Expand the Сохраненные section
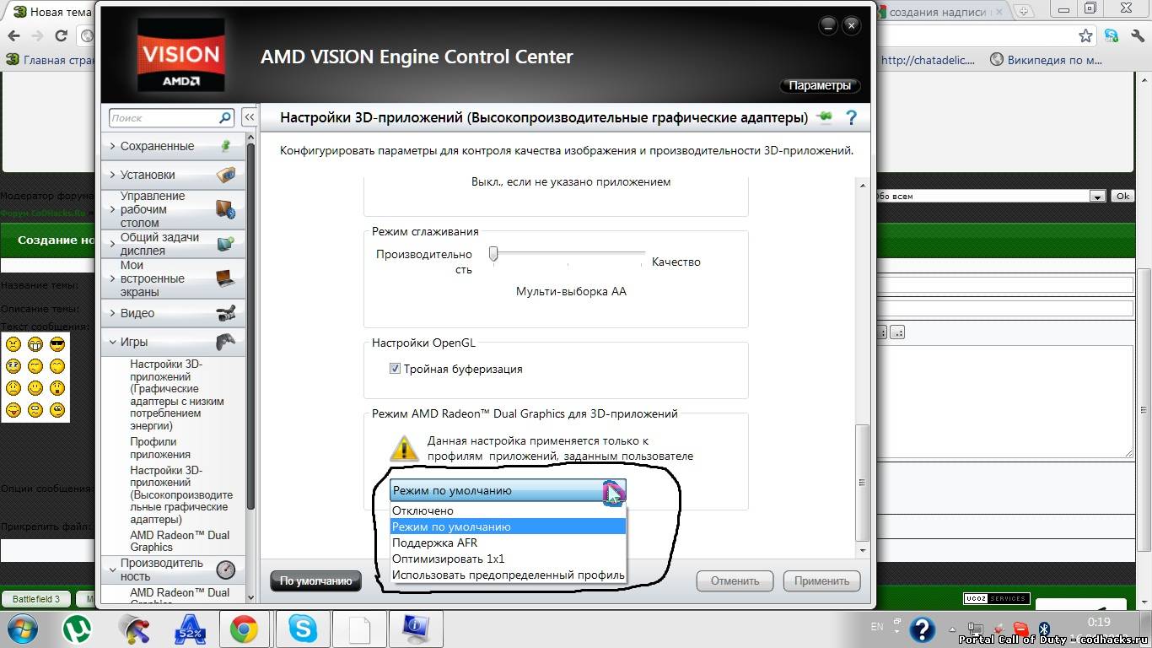 coord(173,146)
